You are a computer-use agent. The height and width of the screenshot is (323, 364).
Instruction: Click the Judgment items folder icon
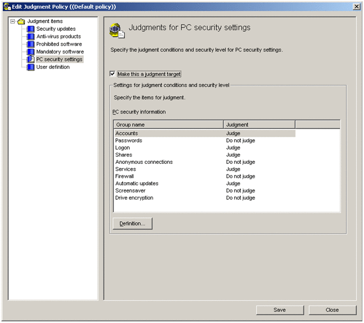21,22
